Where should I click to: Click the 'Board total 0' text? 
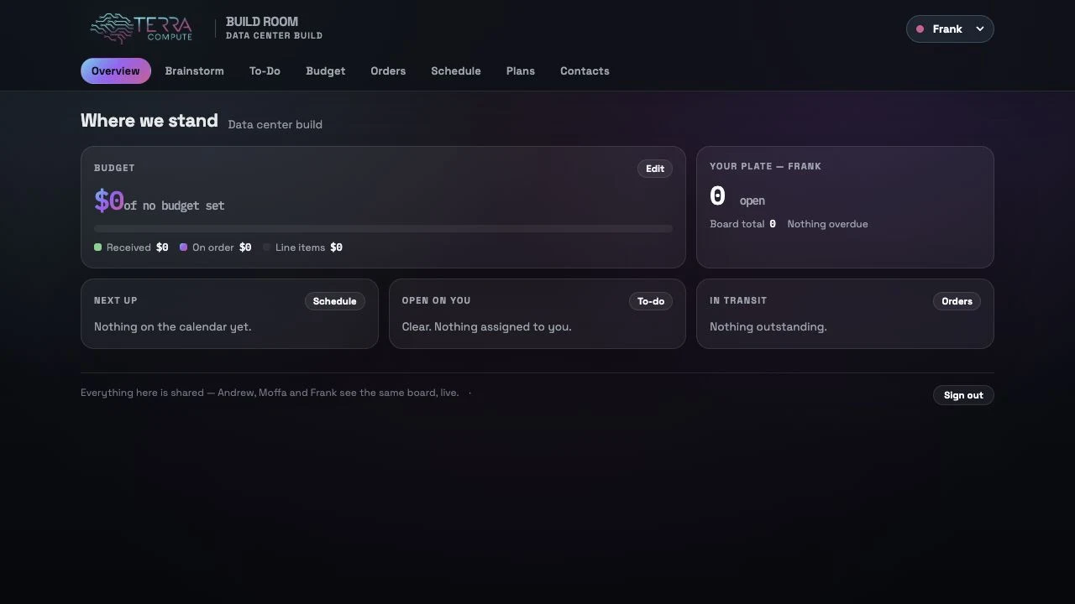[x=742, y=224]
